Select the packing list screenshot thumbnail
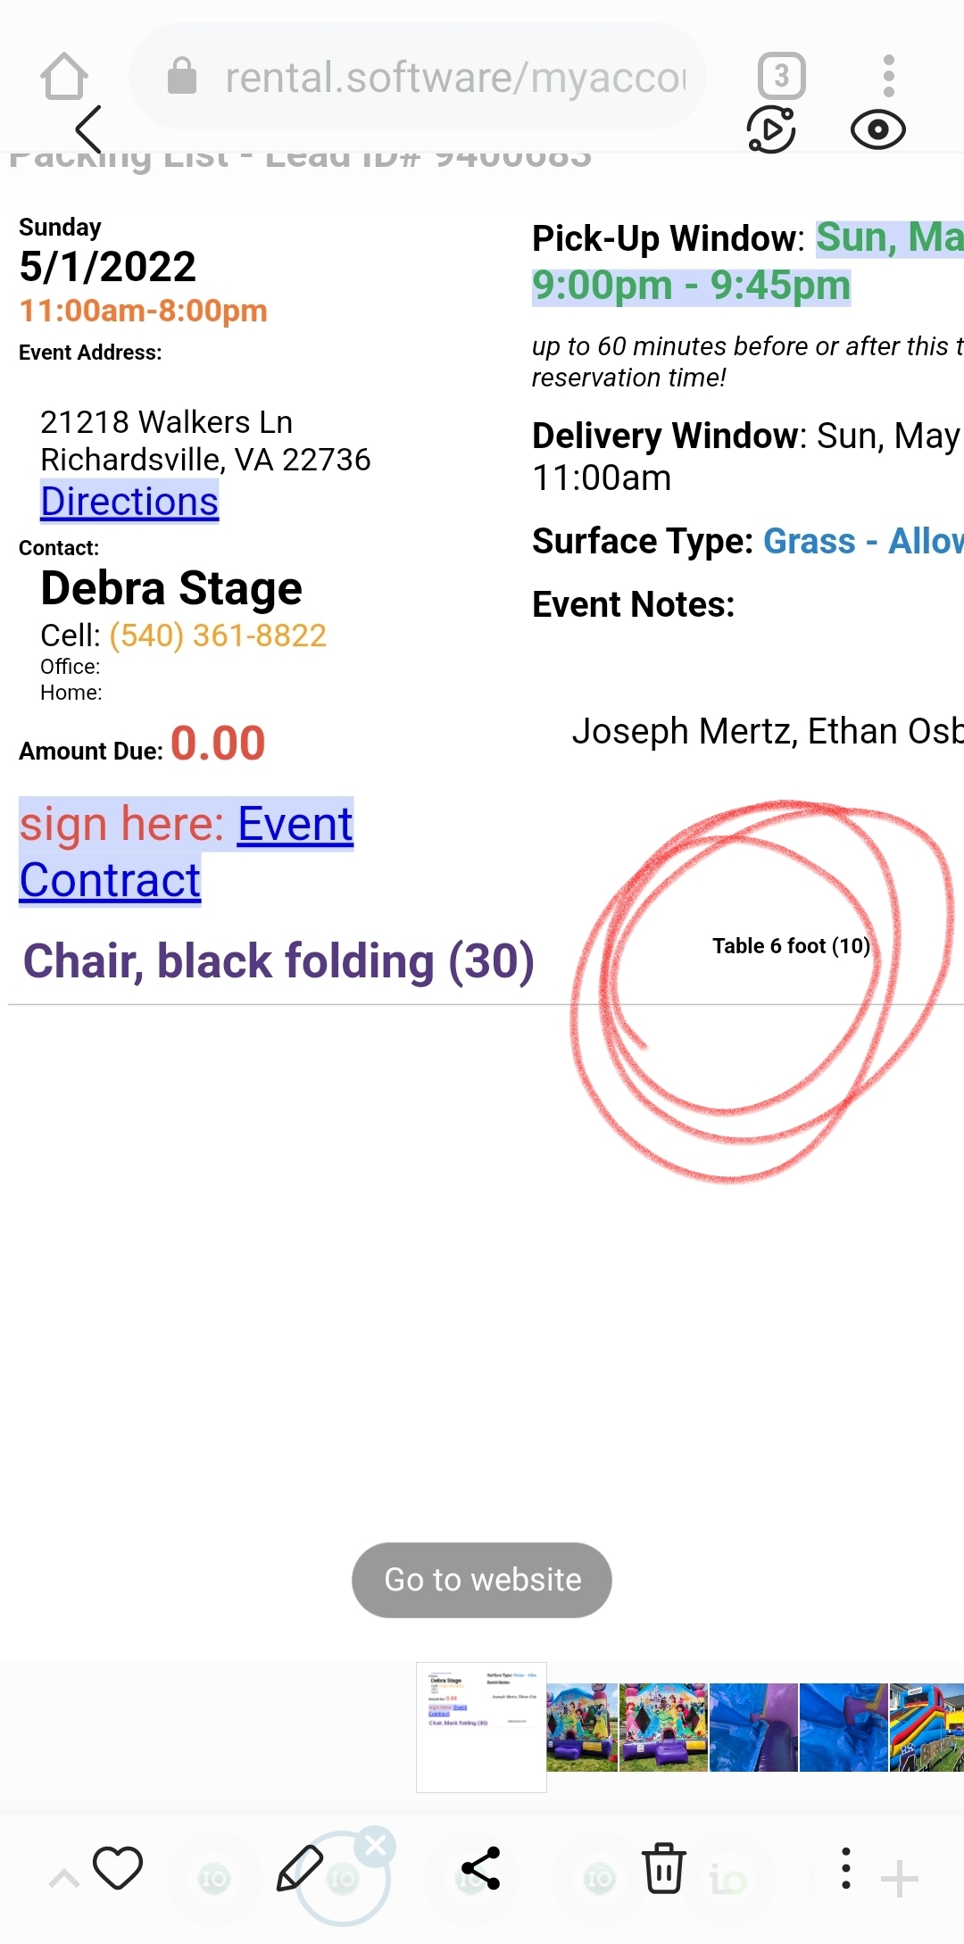Viewport: 964px width, 1944px height. click(x=481, y=1726)
